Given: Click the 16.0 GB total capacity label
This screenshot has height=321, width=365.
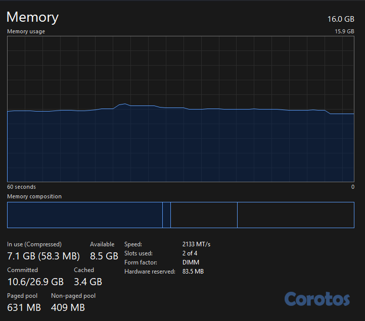Looking at the screenshot, I should coord(341,19).
